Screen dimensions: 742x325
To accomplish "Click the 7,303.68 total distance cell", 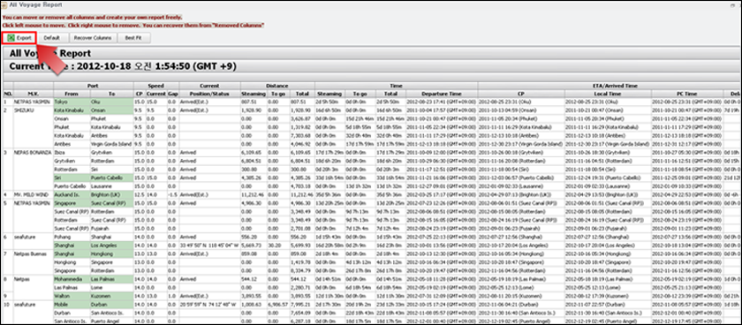I will pos(301,135).
